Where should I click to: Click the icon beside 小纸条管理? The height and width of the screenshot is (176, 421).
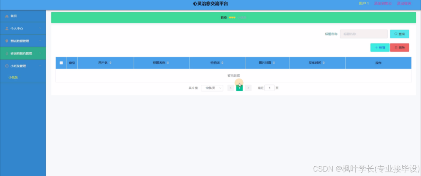7,66
